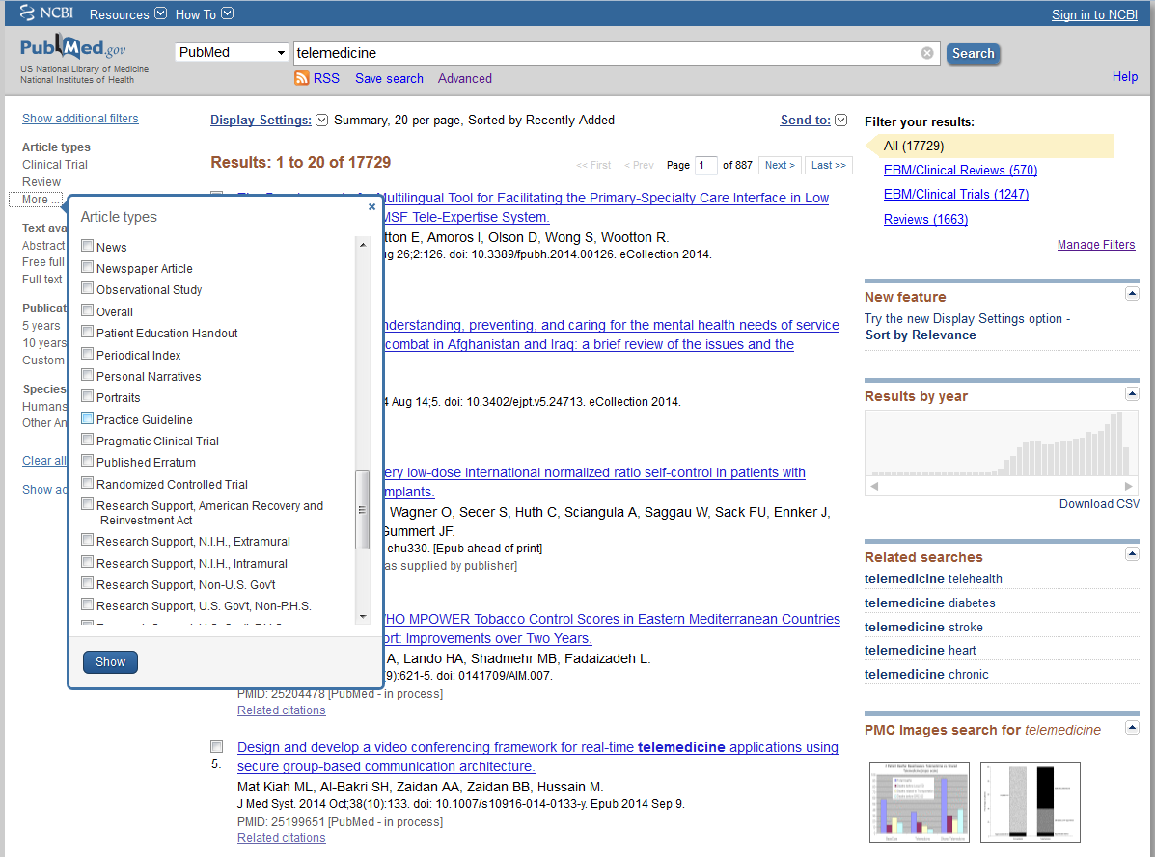The width and height of the screenshot is (1155, 857).
Task: Open the second PMC image thumbnail
Action: [x=1031, y=802]
